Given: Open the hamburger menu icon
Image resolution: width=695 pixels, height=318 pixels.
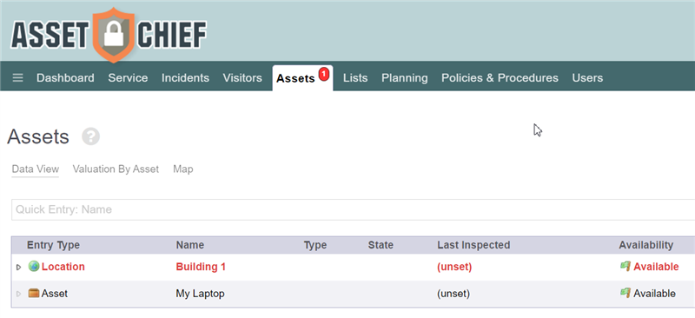Looking at the screenshot, I should coord(17,78).
